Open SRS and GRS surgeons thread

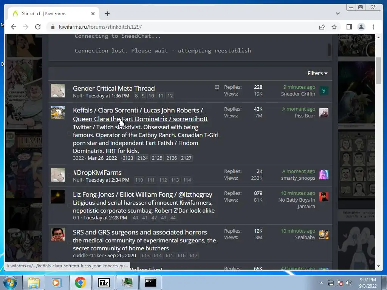(140, 232)
